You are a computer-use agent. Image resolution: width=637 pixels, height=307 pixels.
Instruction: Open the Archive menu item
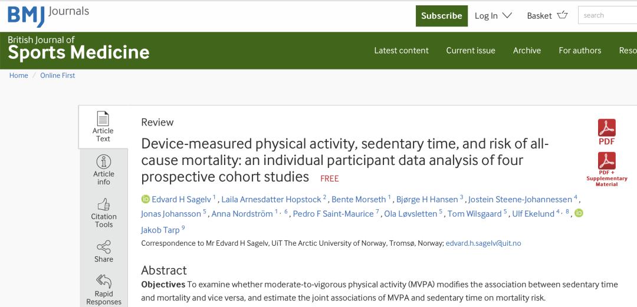527,51
